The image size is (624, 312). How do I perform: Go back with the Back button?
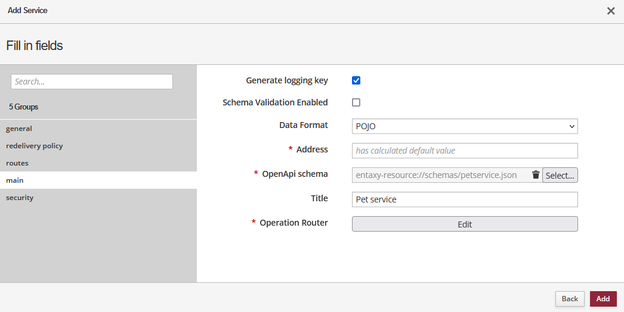[569, 299]
